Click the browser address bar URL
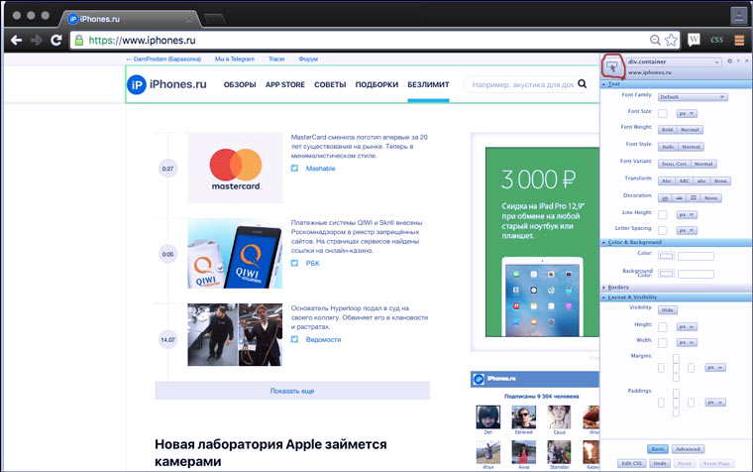The width and height of the screenshot is (753, 472). click(142, 41)
